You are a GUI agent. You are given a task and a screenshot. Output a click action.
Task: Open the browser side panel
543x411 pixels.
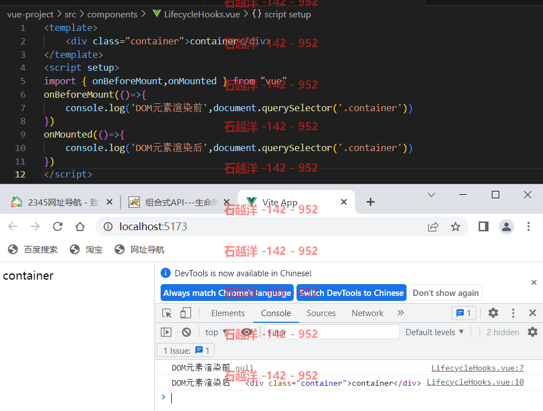483,226
